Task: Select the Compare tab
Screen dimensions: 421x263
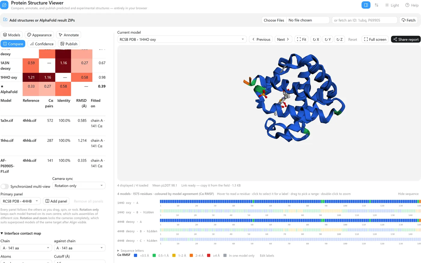Action: click(x=13, y=44)
